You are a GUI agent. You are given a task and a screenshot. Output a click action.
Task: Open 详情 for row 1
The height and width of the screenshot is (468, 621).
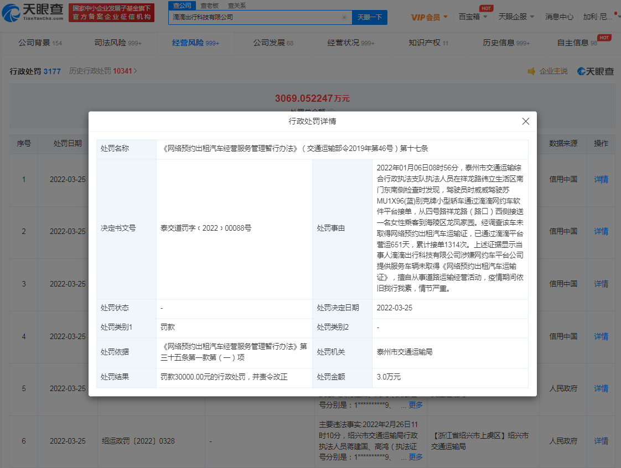point(601,179)
